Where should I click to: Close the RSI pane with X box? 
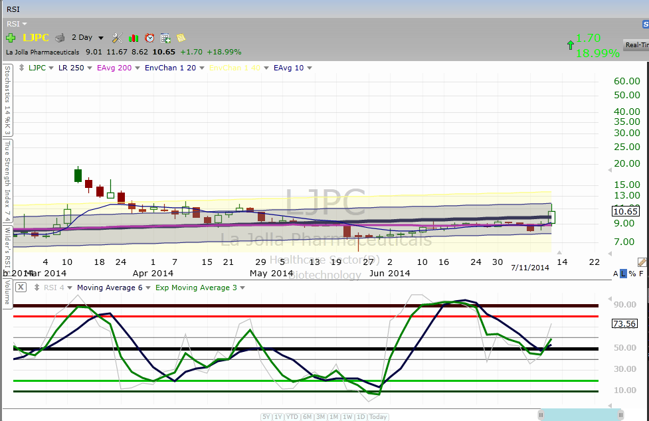(x=21, y=288)
